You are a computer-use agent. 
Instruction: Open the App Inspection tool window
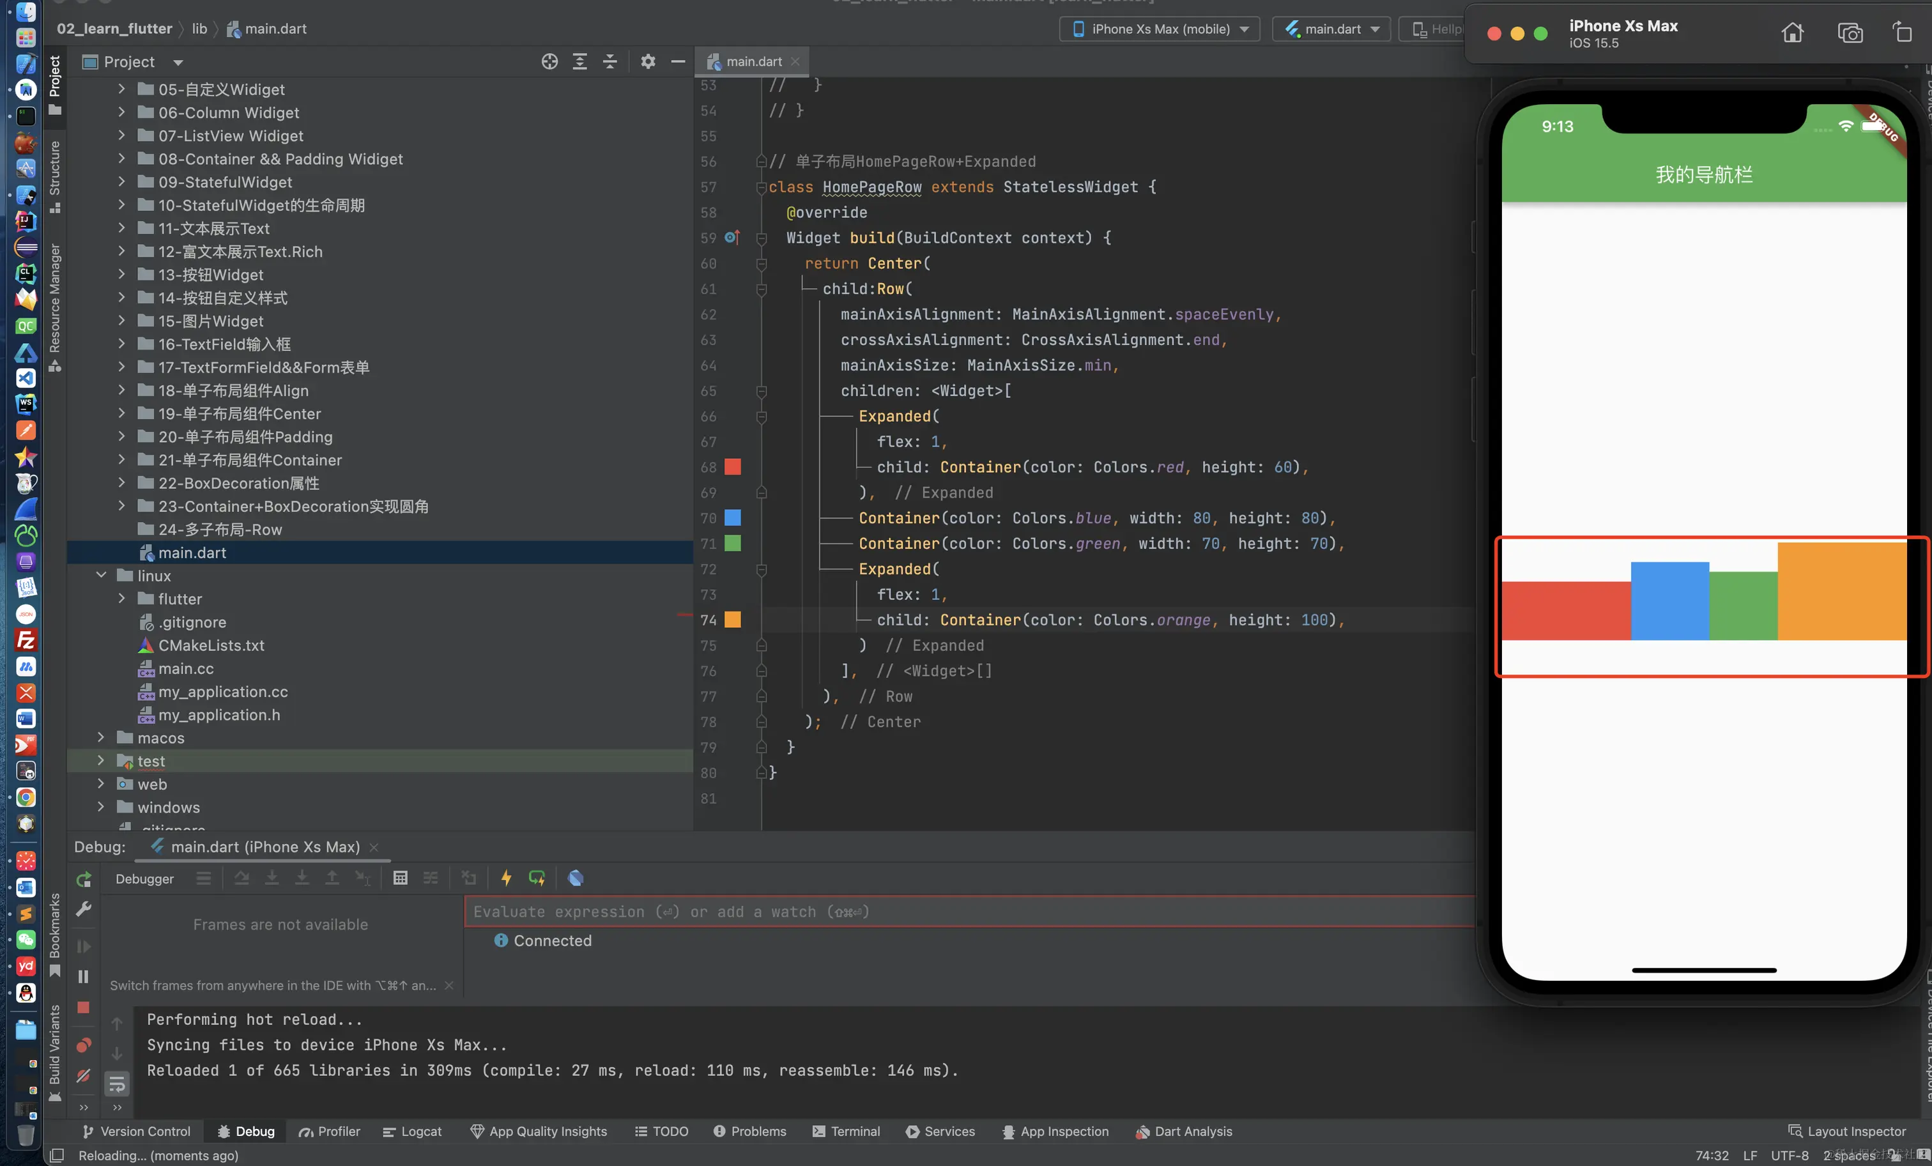tap(1055, 1131)
